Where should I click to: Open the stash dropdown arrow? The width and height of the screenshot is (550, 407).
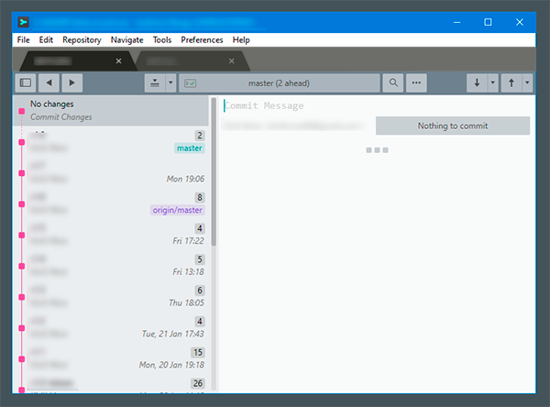point(170,82)
